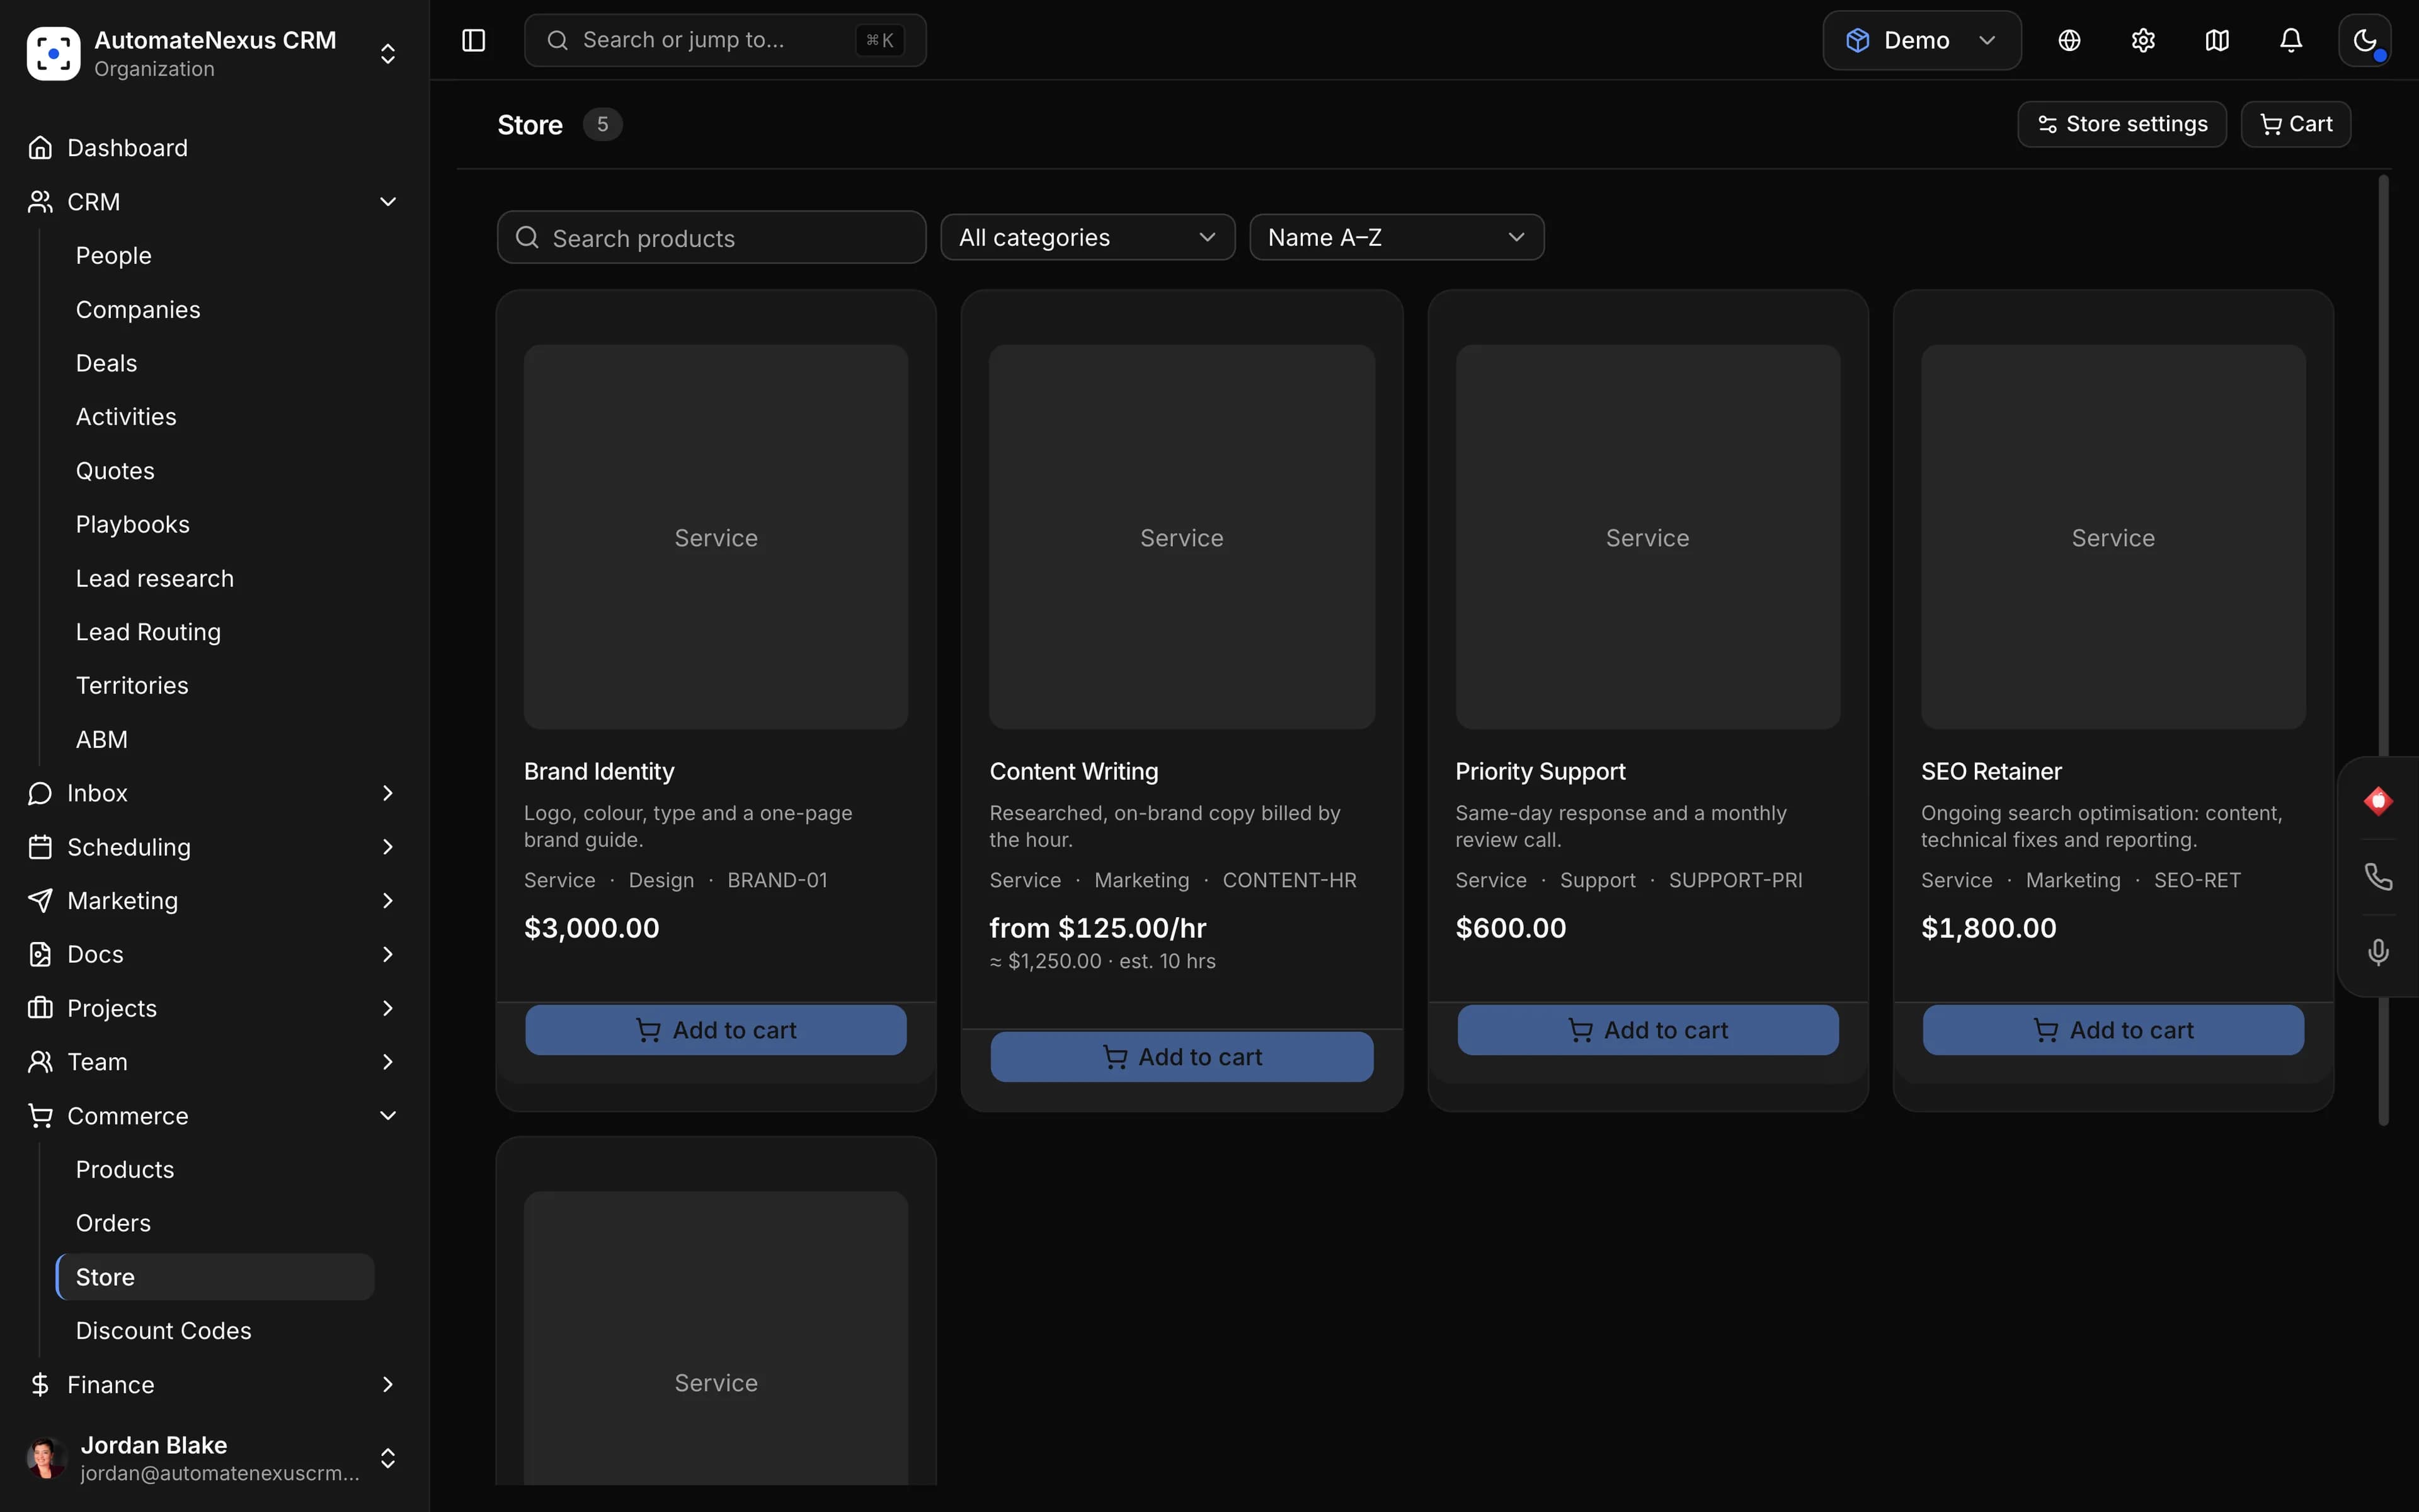The width and height of the screenshot is (2419, 1512).
Task: Expand the Inbox section chevron
Action: pos(388,793)
